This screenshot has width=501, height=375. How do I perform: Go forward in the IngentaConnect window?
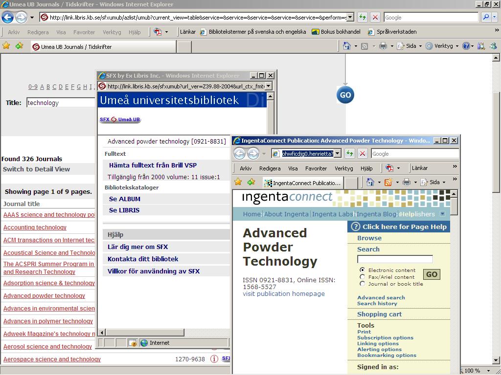tap(253, 154)
